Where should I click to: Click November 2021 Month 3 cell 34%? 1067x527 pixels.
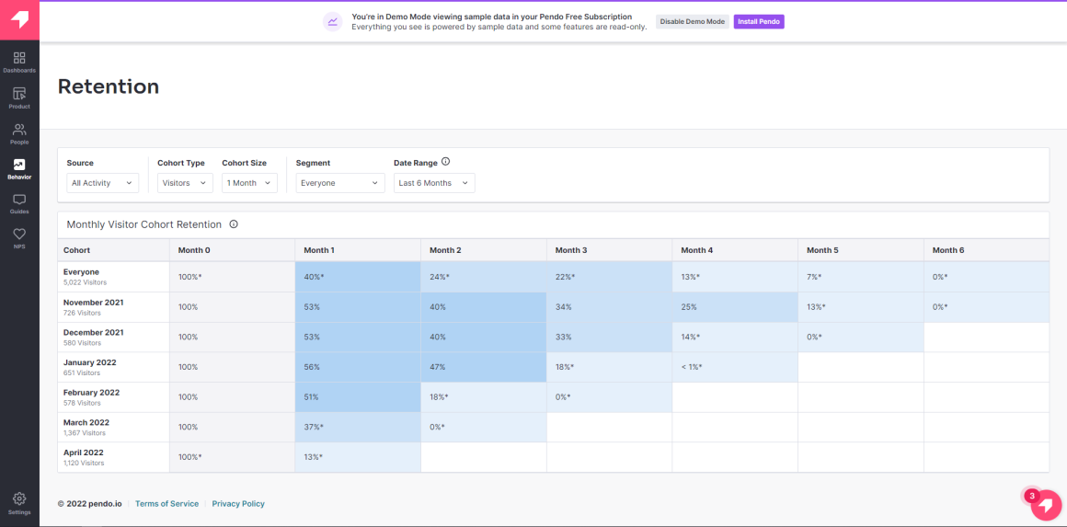609,307
